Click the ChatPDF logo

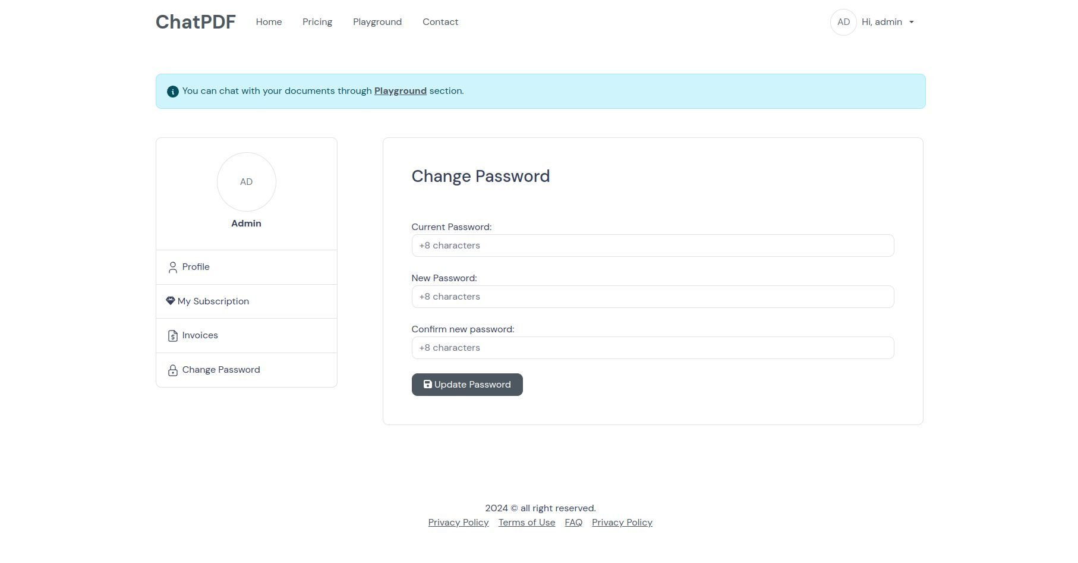click(x=196, y=22)
